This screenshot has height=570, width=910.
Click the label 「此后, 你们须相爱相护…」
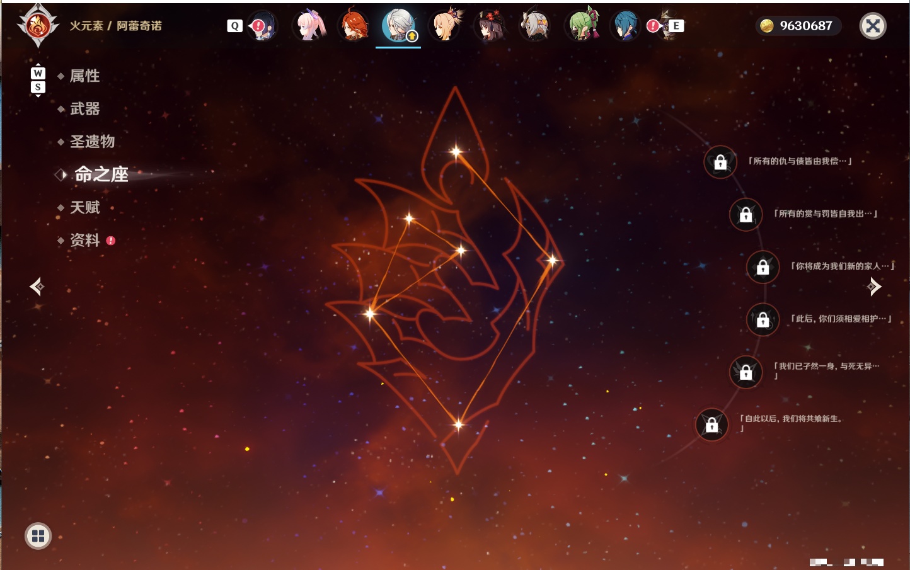point(841,319)
